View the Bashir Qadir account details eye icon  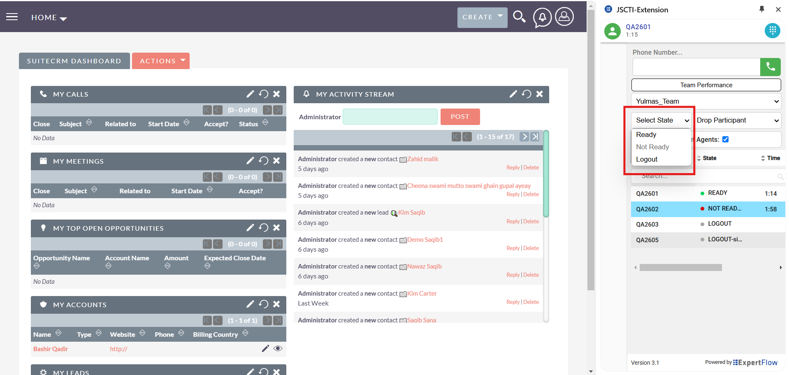point(278,349)
